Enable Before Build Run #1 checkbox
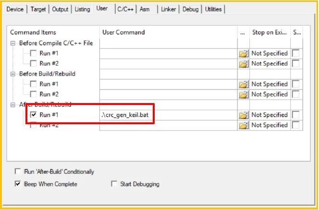This screenshot has height=210, width=319. [x=33, y=84]
